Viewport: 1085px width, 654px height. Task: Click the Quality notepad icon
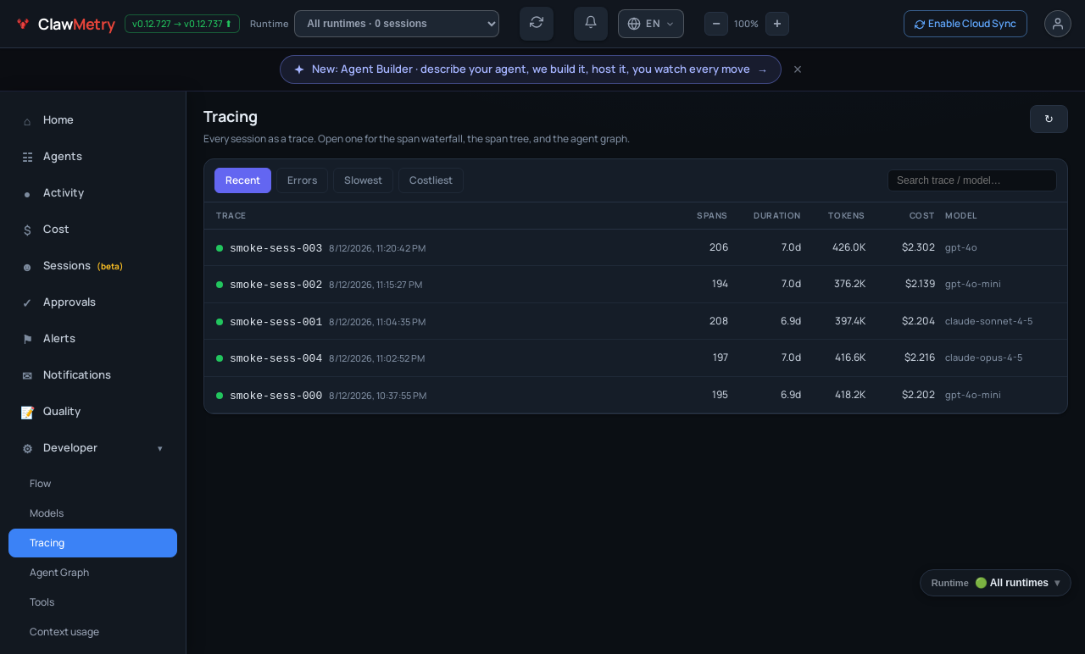click(27, 413)
